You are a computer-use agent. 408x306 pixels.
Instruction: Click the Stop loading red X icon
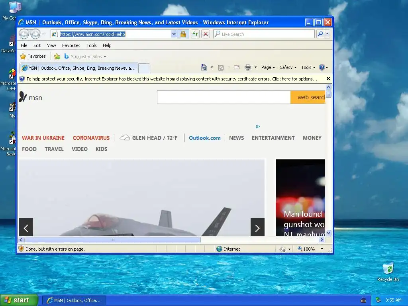[x=206, y=34]
